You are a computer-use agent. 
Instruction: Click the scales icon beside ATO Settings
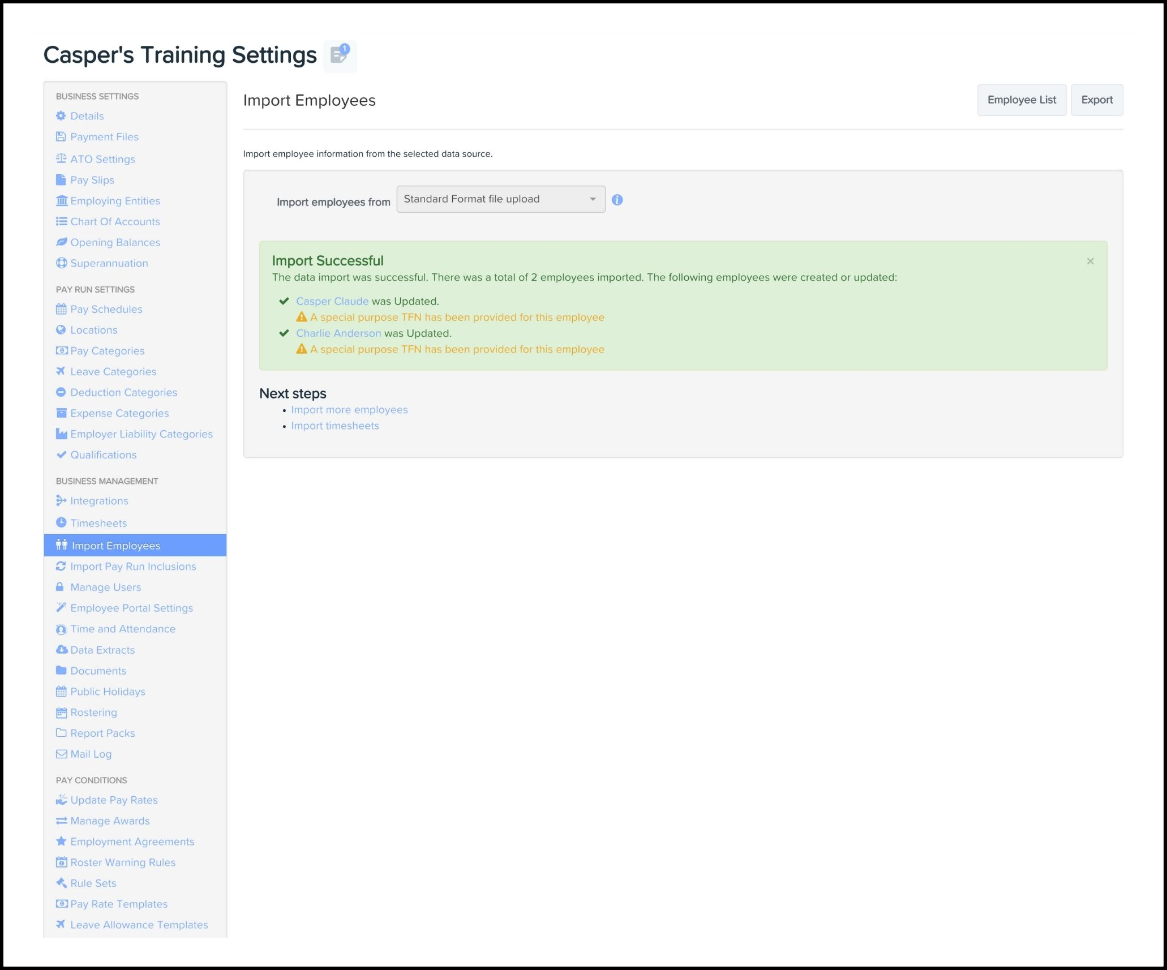(x=61, y=159)
